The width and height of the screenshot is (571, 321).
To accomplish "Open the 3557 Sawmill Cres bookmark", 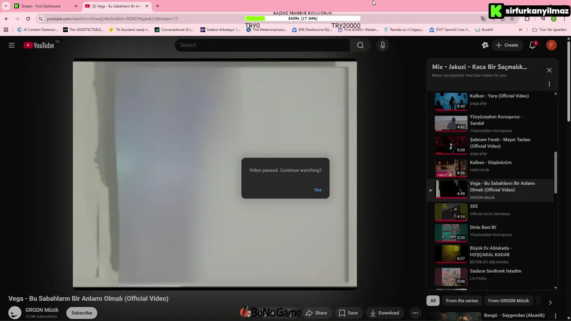I will pos(450,30).
